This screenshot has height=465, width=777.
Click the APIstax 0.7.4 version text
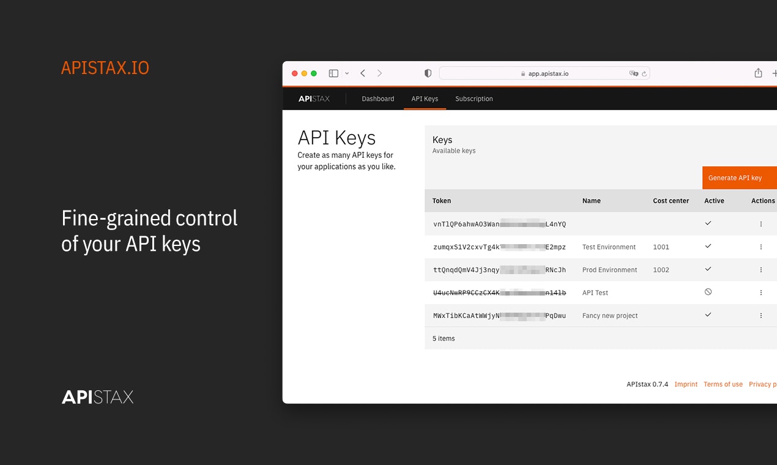(x=647, y=384)
